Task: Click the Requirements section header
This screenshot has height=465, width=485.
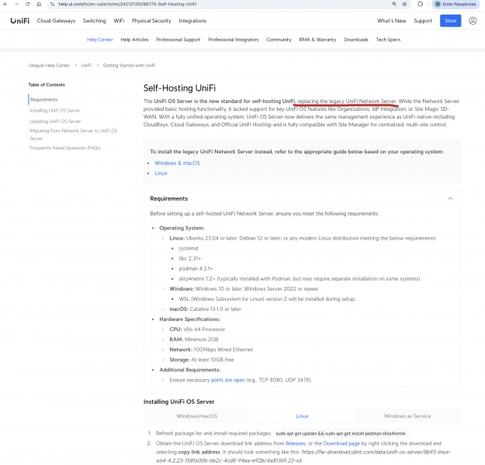Action: point(302,198)
